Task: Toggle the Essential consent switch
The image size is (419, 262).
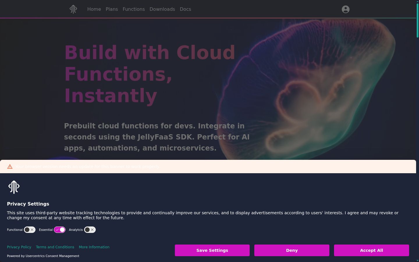Action: click(60, 230)
